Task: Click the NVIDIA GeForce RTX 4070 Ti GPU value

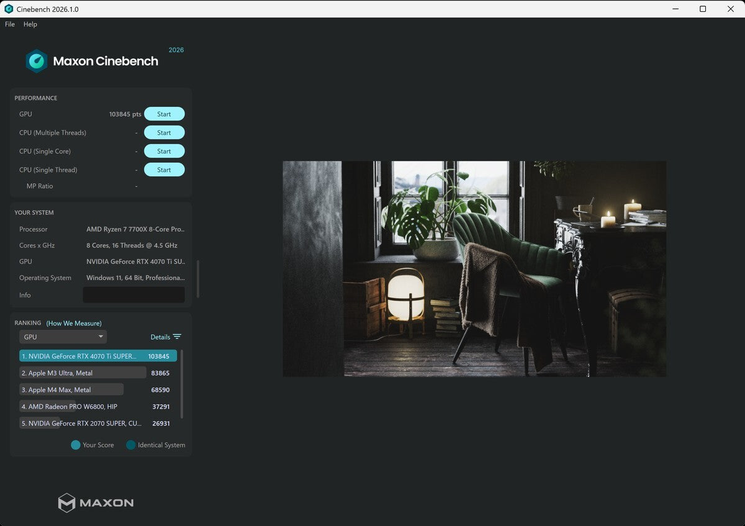Action: (135, 261)
